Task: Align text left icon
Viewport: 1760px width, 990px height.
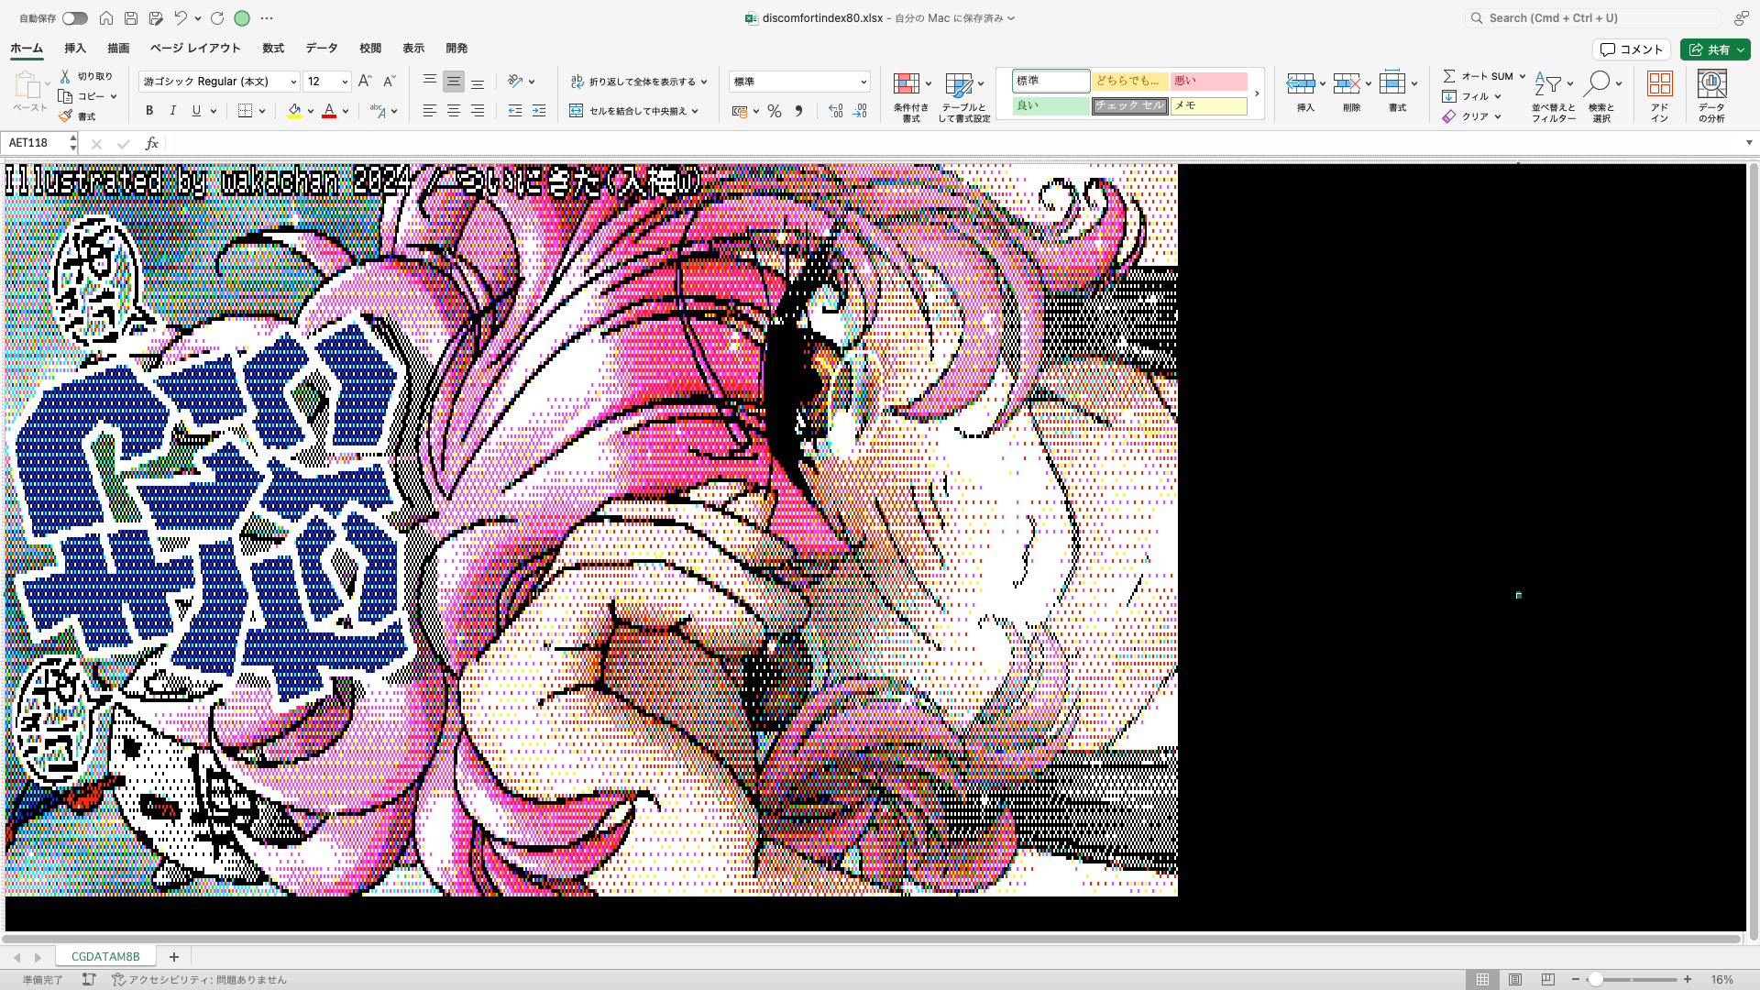Action: 429,111
